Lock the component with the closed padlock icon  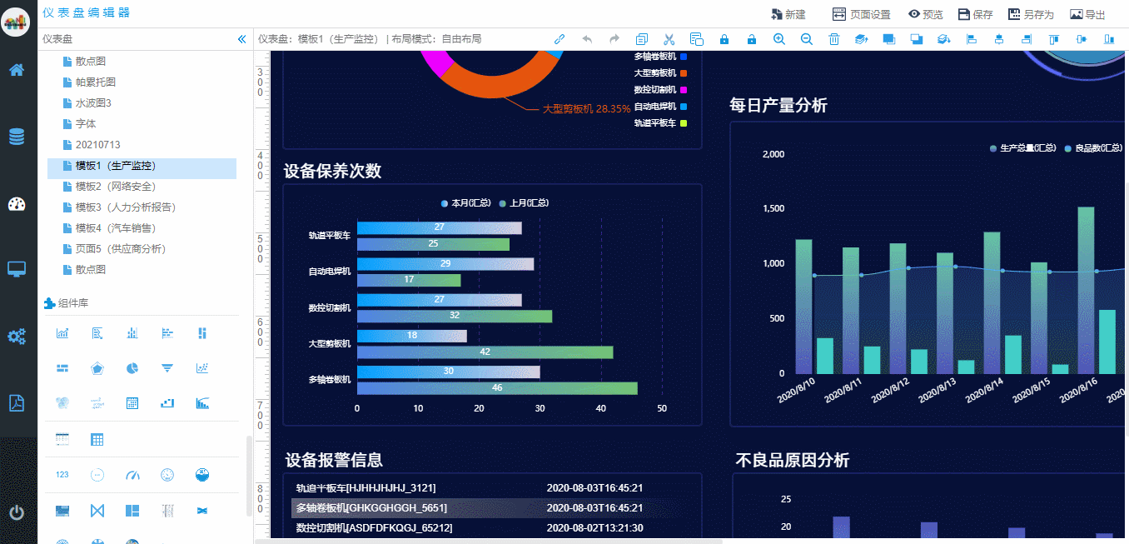tap(724, 39)
